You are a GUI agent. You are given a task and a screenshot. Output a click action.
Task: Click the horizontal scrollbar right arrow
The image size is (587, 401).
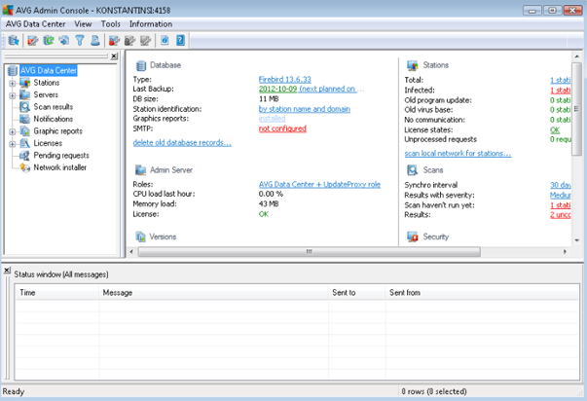[565, 252]
